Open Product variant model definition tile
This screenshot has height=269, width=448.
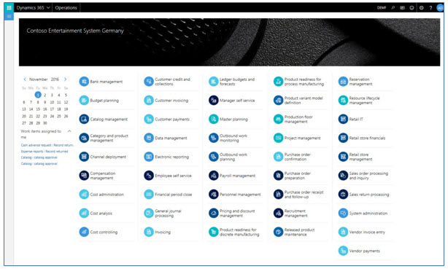tap(298, 100)
